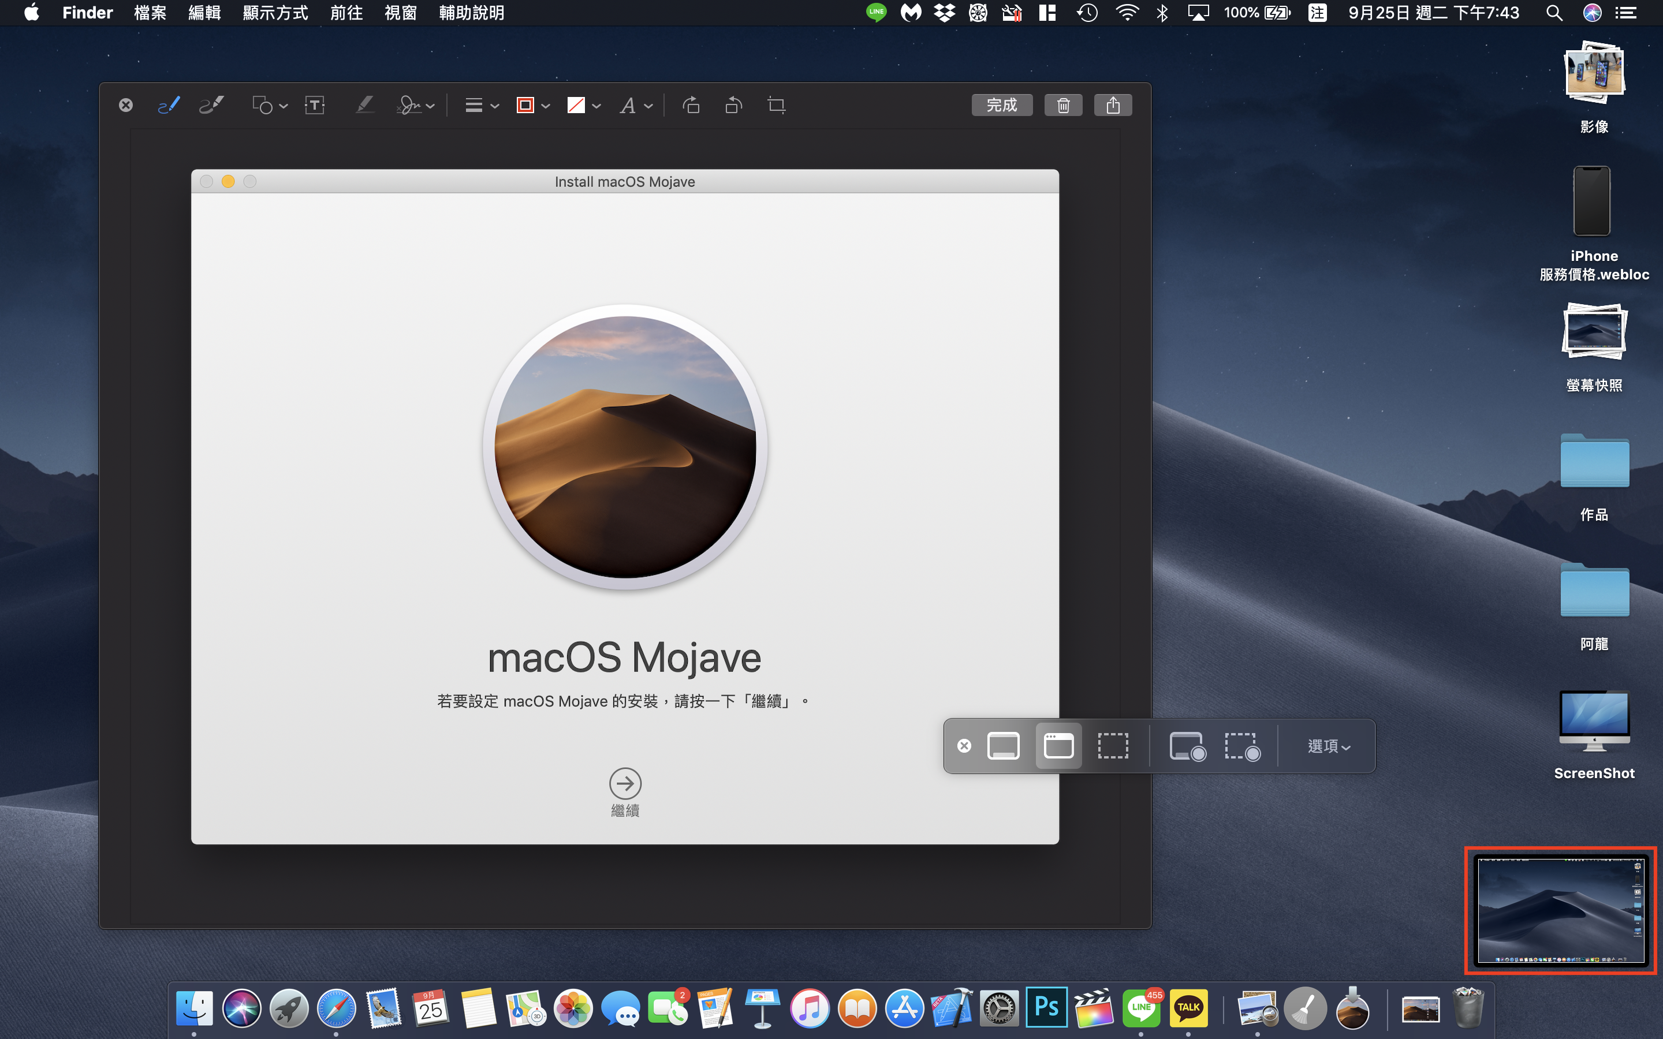Open the input method menu

pos(1317,12)
